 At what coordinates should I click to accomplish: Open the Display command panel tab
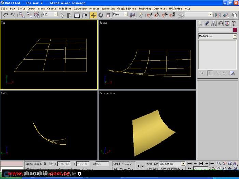coord(227,23)
